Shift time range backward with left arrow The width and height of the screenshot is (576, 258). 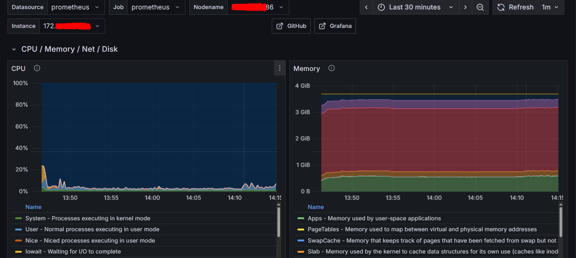coord(366,7)
